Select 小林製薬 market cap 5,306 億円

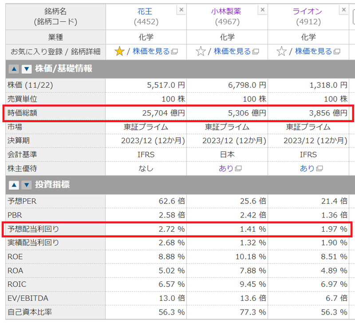[x=247, y=113]
